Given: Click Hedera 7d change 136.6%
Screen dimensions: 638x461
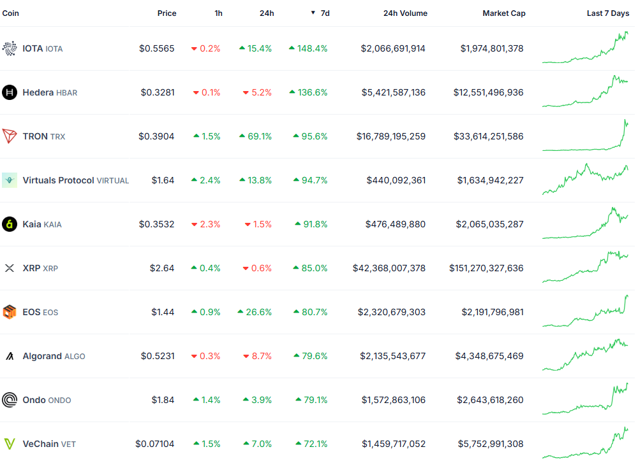Looking at the screenshot, I should click(x=308, y=92).
